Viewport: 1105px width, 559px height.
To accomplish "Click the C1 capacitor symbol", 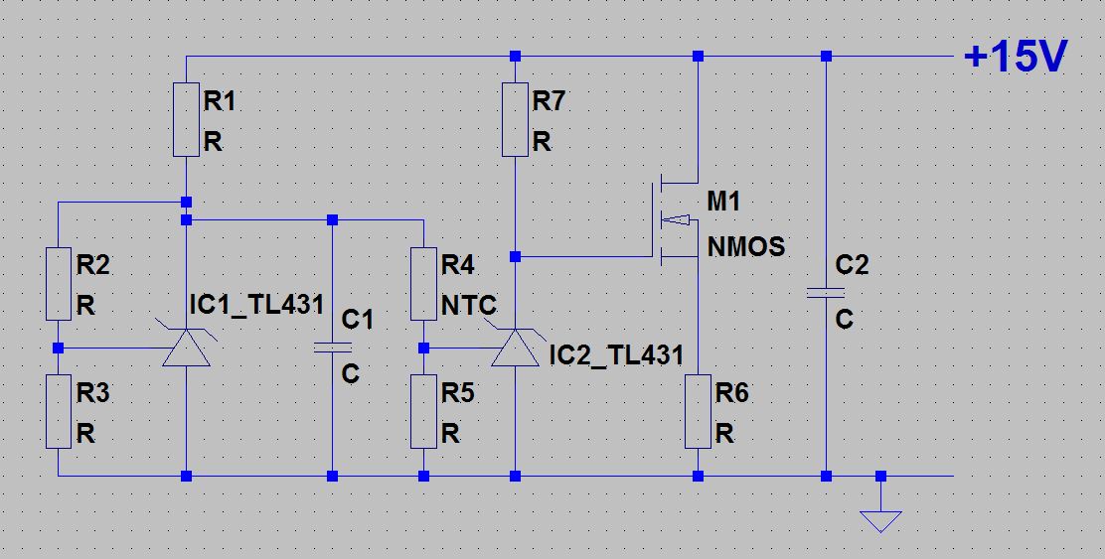I will [x=332, y=348].
